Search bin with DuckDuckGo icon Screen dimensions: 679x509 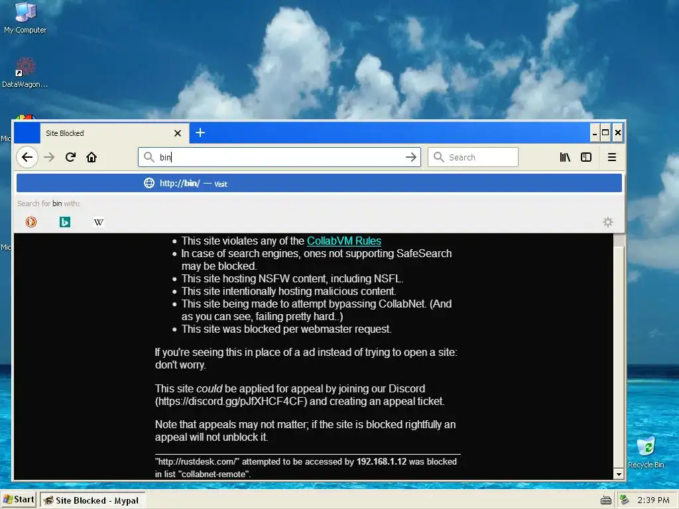click(31, 222)
